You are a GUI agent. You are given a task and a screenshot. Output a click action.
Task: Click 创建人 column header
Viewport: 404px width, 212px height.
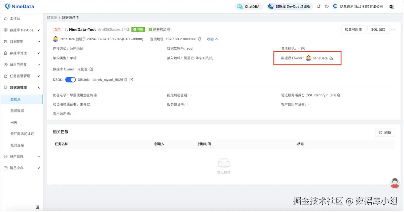[x=159, y=144]
